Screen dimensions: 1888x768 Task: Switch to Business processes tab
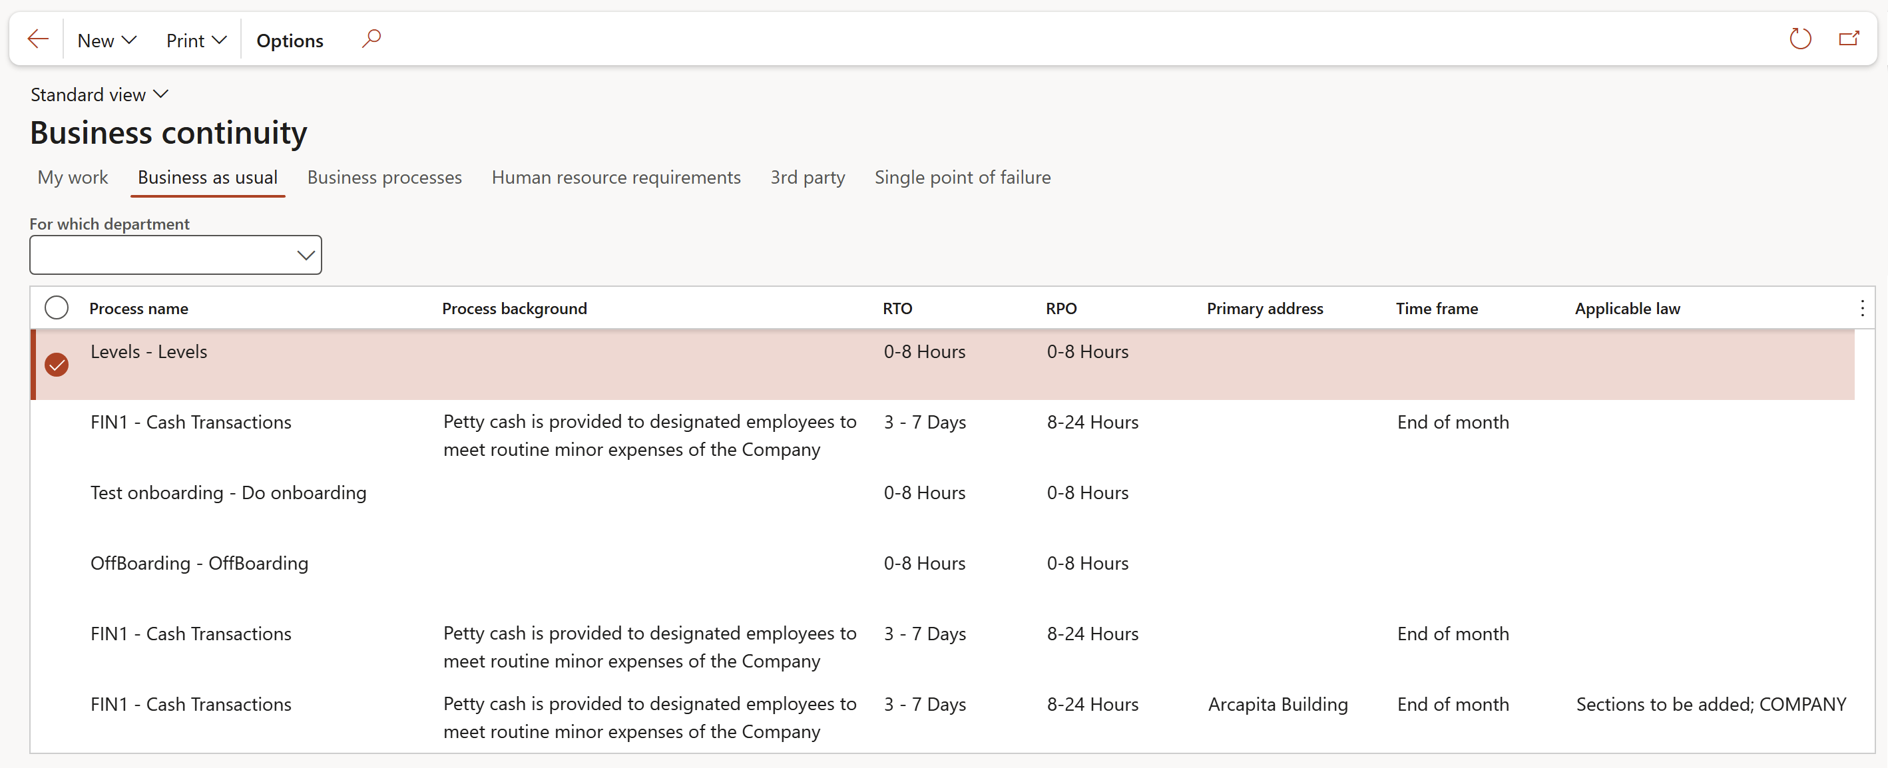click(x=384, y=177)
